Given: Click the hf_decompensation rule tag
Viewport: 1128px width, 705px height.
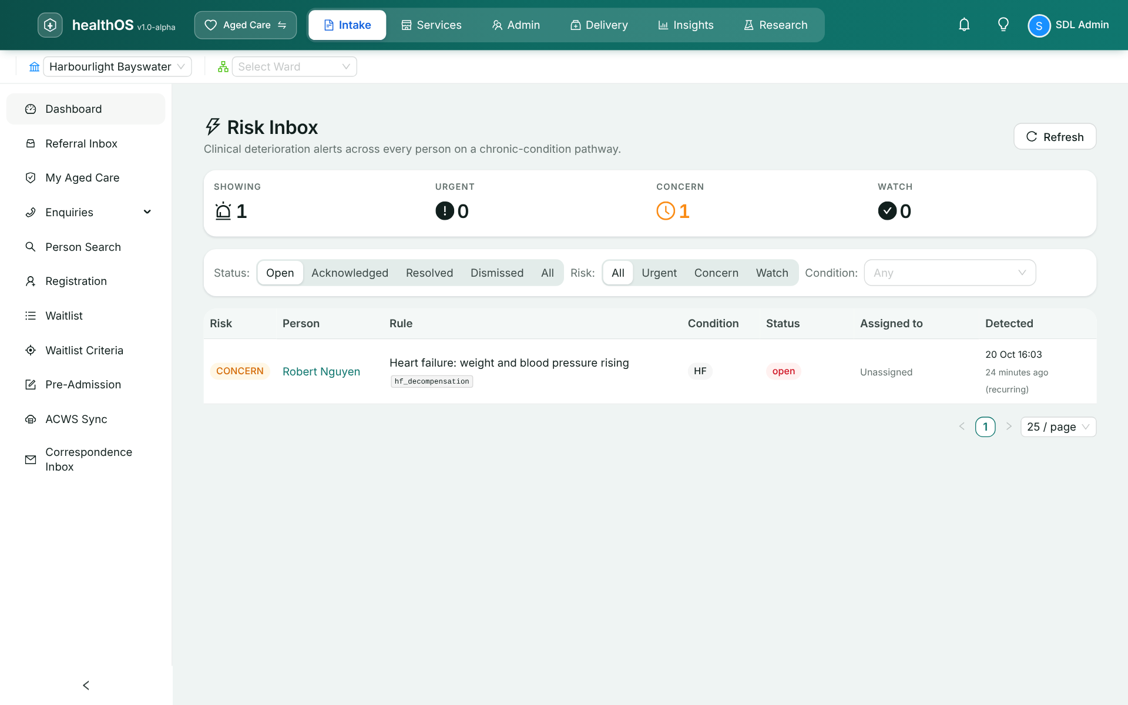Looking at the screenshot, I should tap(432, 382).
